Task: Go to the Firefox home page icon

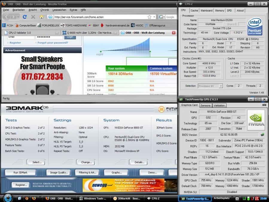Action: (x=42, y=17)
